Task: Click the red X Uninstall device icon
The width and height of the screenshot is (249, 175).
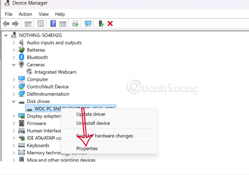Action: [x=110, y=24]
